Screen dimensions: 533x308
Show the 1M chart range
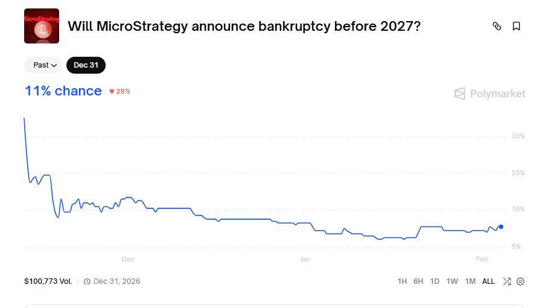(470, 281)
